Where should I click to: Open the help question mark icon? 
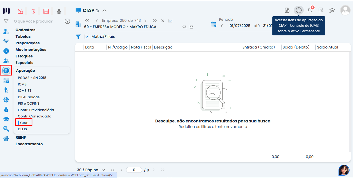point(67,21)
